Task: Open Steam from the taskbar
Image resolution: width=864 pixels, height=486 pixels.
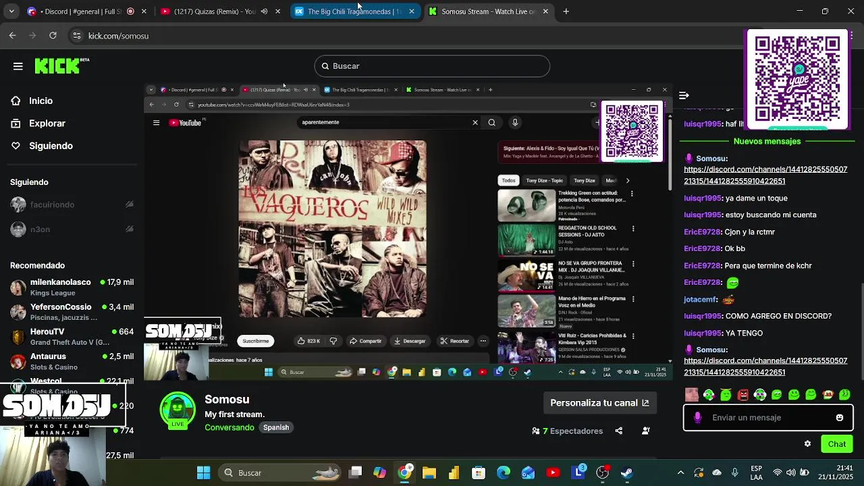Action: pyautogui.click(x=627, y=473)
